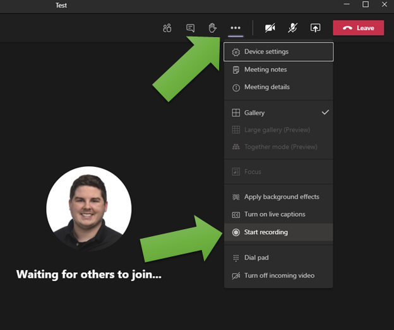The image size is (394, 330).
Task: Maximize the meeting window
Action: tap(366, 4)
